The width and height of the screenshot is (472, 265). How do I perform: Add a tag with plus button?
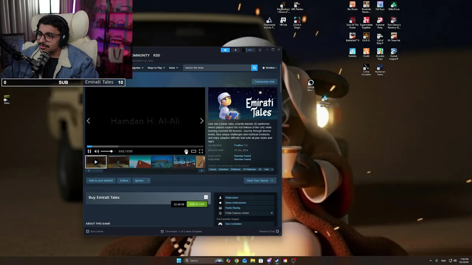[x=272, y=169]
